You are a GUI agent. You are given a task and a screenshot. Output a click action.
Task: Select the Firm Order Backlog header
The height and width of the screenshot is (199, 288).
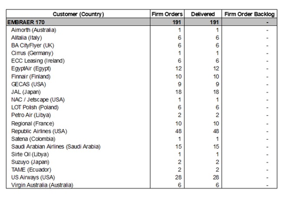[x=250, y=14]
